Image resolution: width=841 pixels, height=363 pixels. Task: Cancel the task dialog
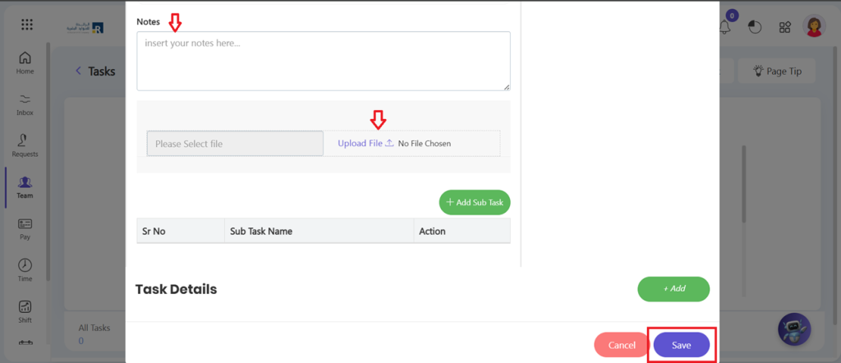click(622, 346)
